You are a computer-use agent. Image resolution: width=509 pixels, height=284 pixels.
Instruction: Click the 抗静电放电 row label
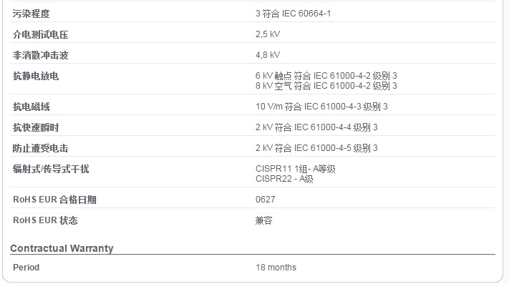tap(36, 76)
